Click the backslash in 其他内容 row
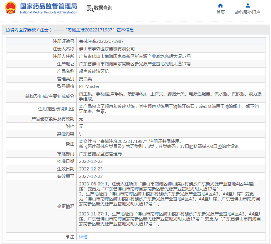Viewport: 271px width, 244px height. pyautogui.click(x=80, y=134)
